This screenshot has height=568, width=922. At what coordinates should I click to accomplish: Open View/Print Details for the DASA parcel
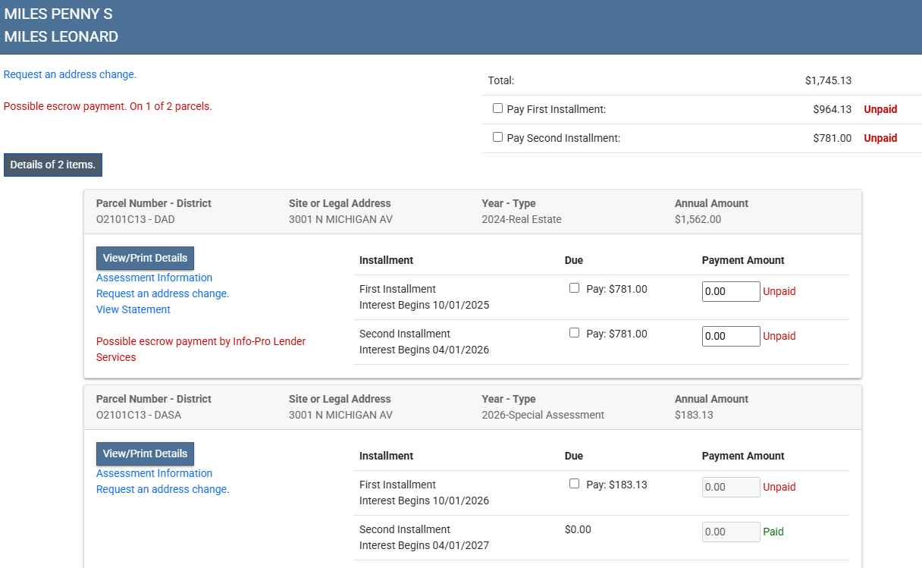pyautogui.click(x=145, y=453)
